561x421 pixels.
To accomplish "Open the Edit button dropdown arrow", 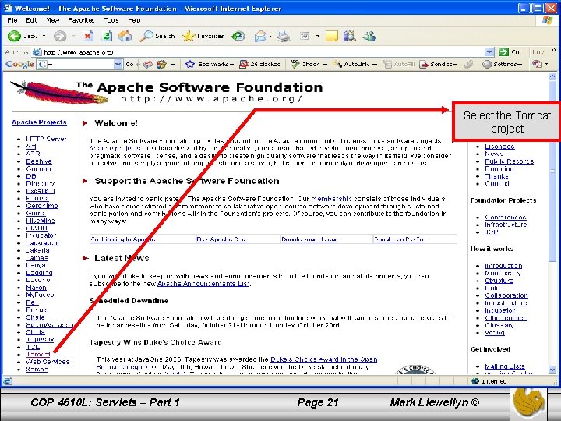I will click(318, 36).
